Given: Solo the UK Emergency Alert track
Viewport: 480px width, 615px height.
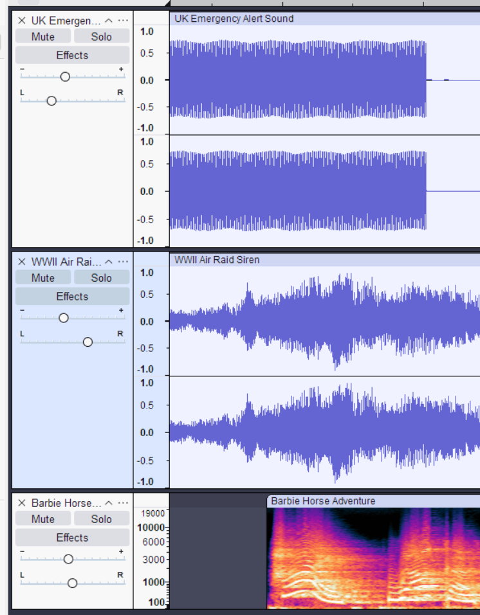Looking at the screenshot, I should click(101, 37).
